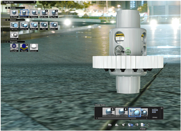181x131 pixels.
Task: Choose the Tessellation diagnostic style
Action: point(14,48)
